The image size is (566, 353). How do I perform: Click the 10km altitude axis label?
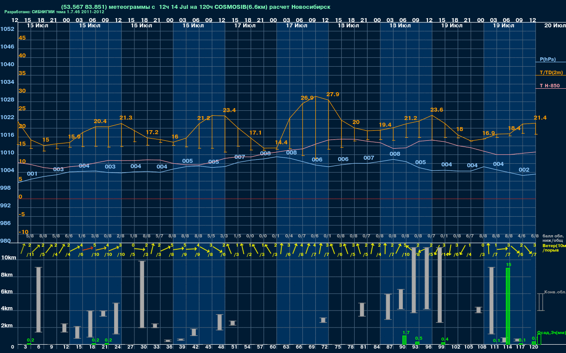pyautogui.click(x=9, y=258)
